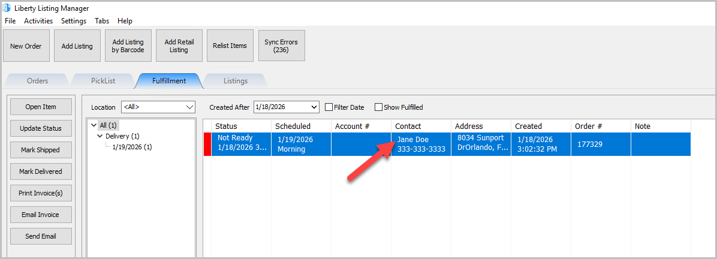Click Add Listing by Barcode button
Viewport: 717px width, 259px height.
point(128,46)
